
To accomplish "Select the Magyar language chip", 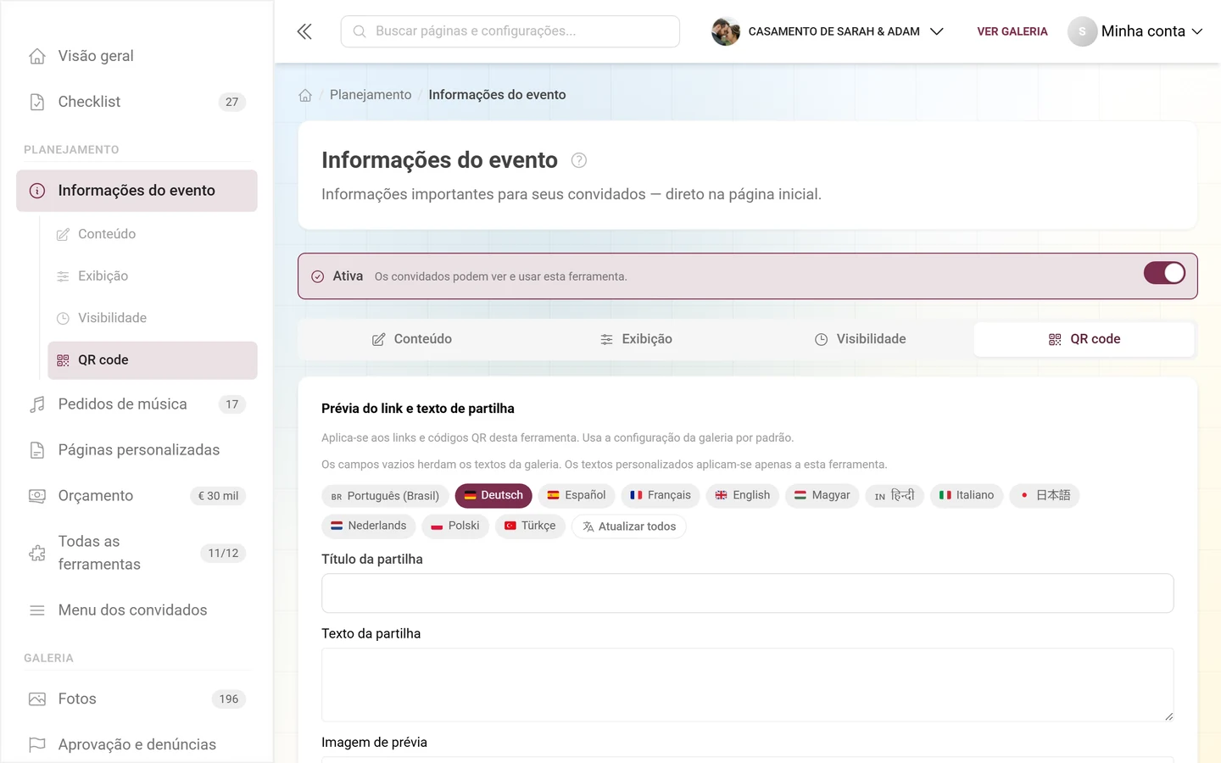I will point(822,496).
